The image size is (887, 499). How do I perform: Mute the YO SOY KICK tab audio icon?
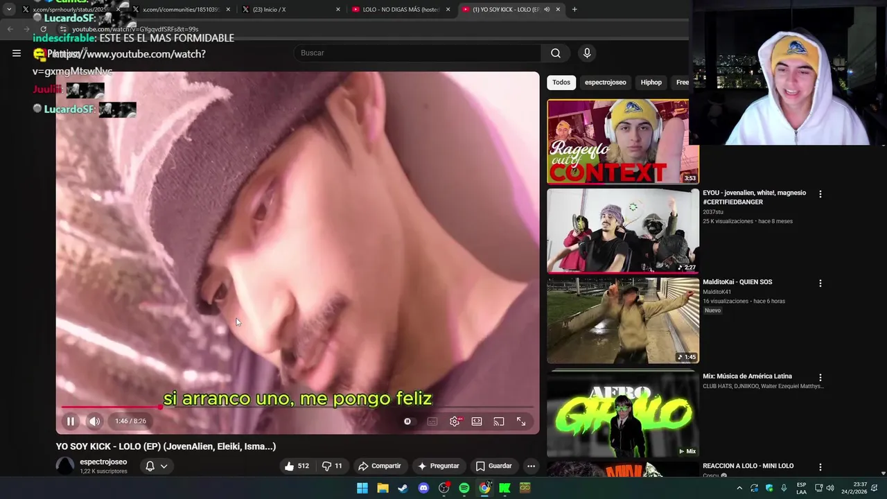pyautogui.click(x=547, y=9)
